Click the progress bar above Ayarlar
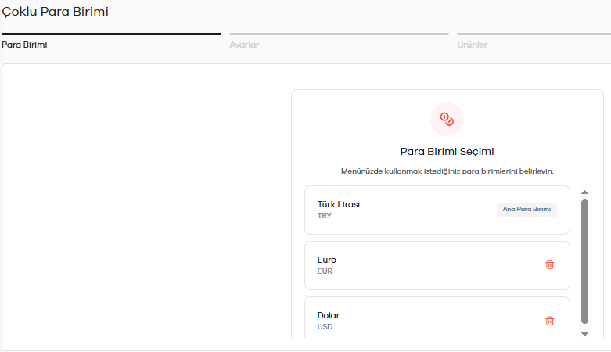 (339, 34)
